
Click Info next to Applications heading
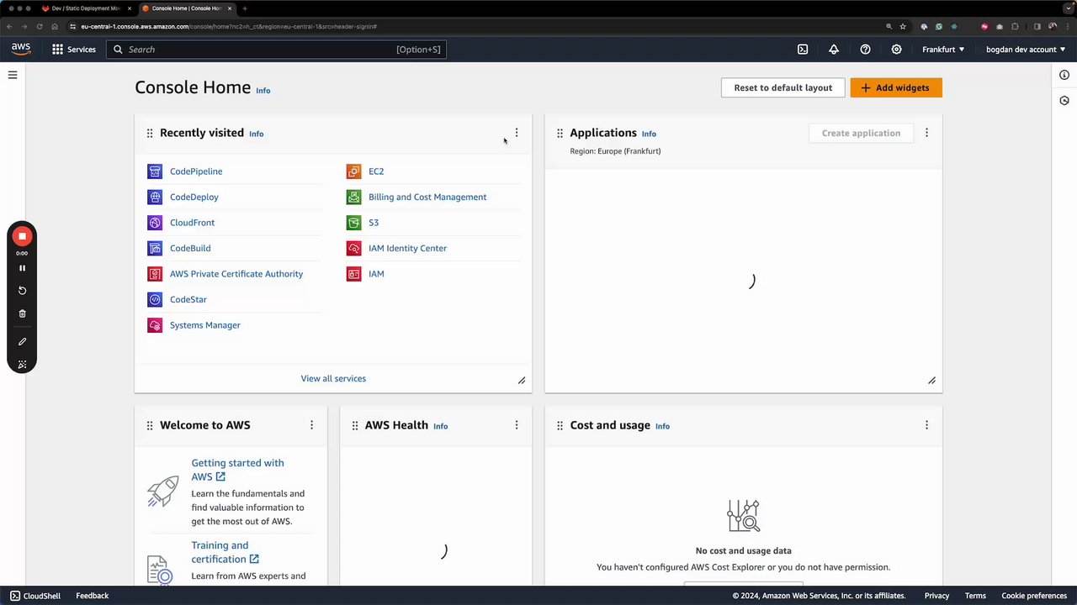649,134
